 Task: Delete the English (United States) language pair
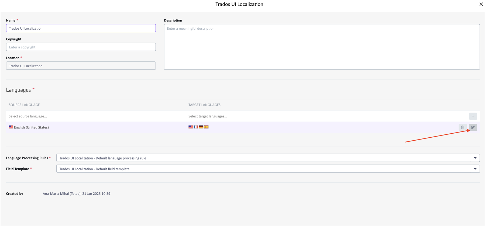click(463, 127)
